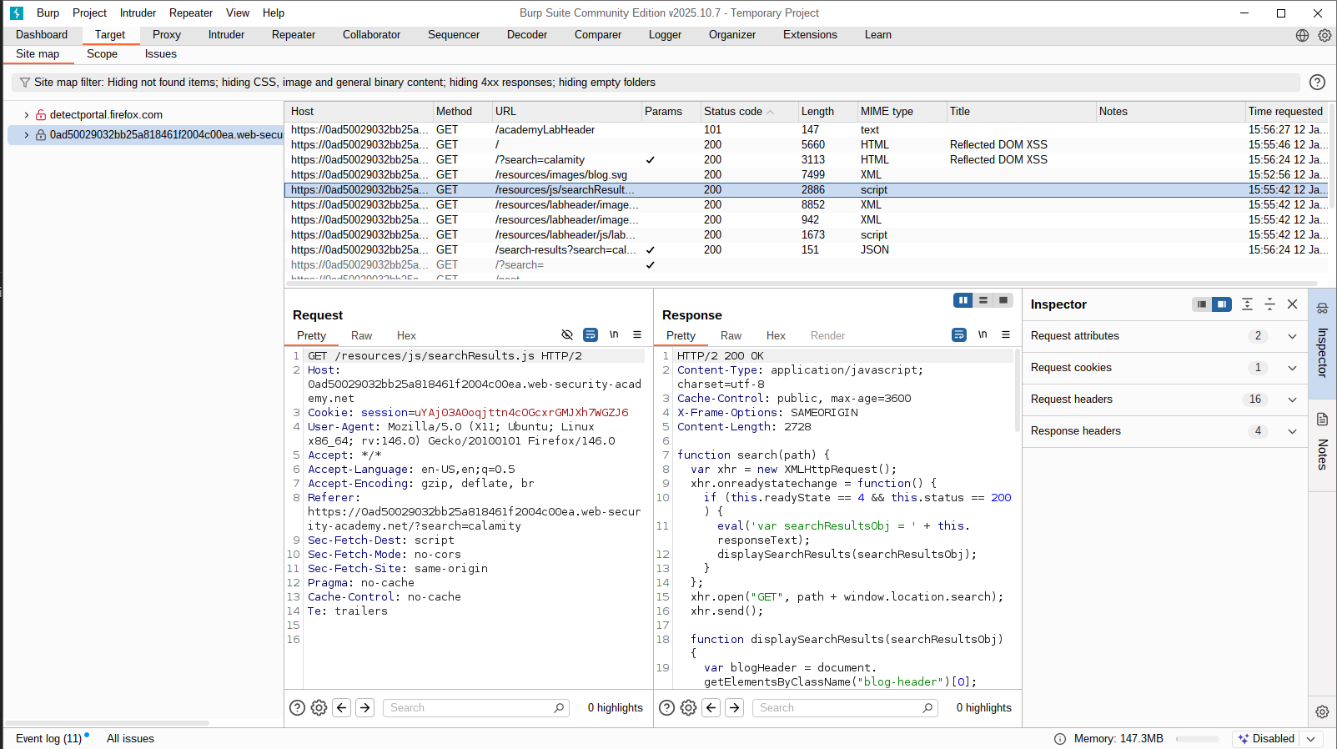This screenshot has width=1337, height=749.
Task: Open Response search help icon
Action: pos(666,707)
